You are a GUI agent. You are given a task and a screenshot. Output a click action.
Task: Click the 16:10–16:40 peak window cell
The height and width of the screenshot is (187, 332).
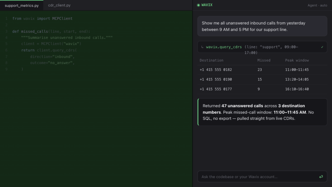pyautogui.click(x=297, y=89)
